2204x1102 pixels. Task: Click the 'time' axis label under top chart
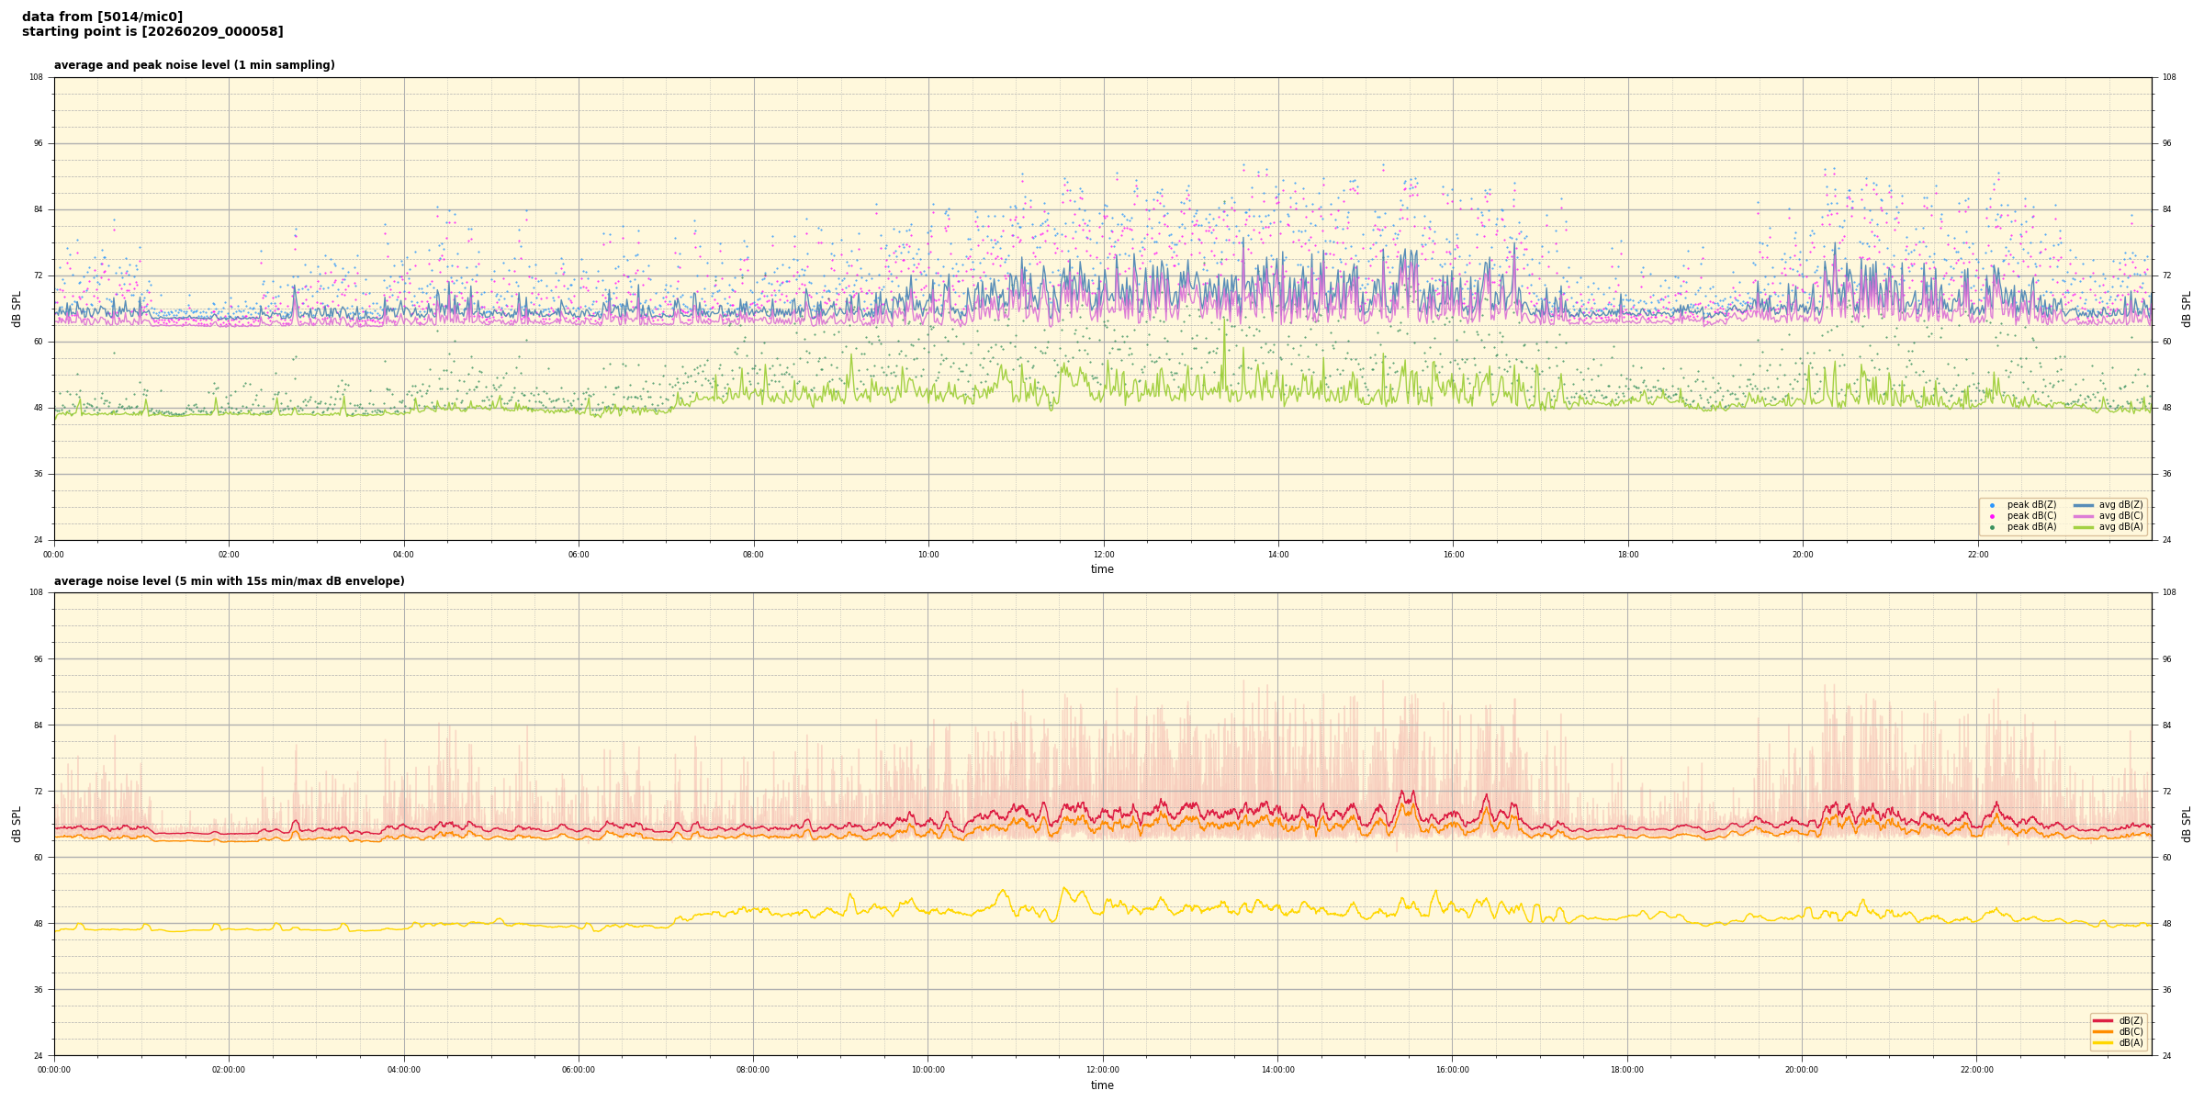pyautogui.click(x=1102, y=569)
